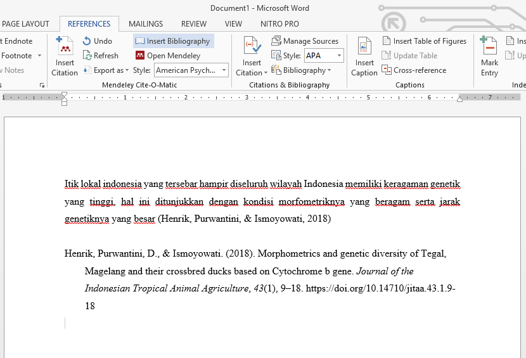Expand the Next Footnote dropdown arrow

pos(39,55)
